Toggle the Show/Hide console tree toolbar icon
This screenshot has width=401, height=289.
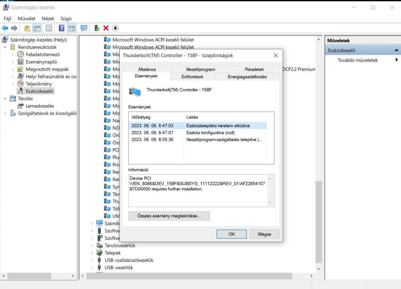click(x=37, y=28)
